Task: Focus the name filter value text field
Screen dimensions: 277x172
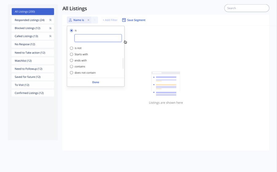Action: 98,38
